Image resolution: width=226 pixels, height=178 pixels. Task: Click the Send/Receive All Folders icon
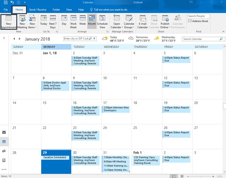pyautogui.click(x=6, y=2)
